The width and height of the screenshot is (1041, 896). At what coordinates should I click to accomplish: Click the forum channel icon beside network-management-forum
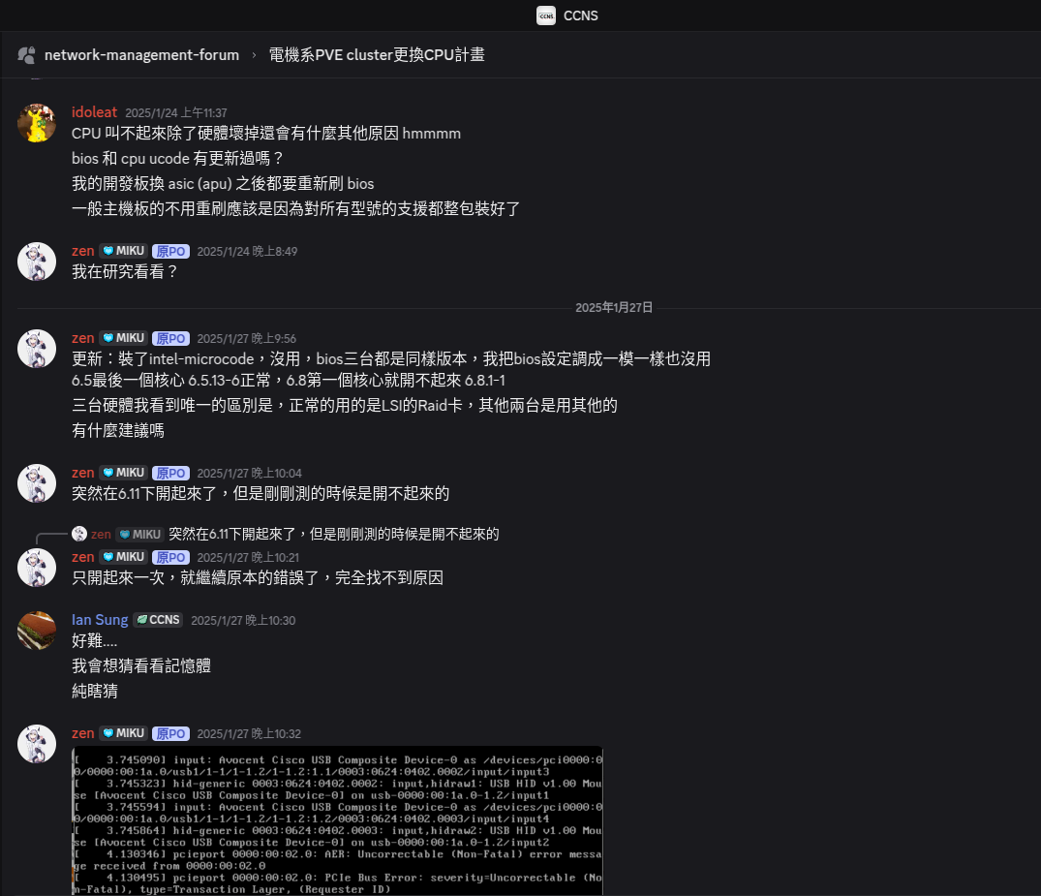click(27, 55)
